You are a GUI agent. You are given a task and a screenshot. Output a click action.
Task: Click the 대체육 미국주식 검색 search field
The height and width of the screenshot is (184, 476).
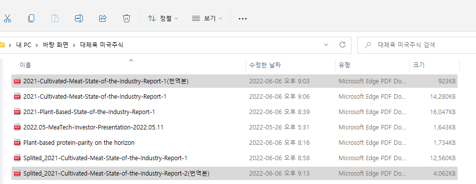click(x=416, y=45)
